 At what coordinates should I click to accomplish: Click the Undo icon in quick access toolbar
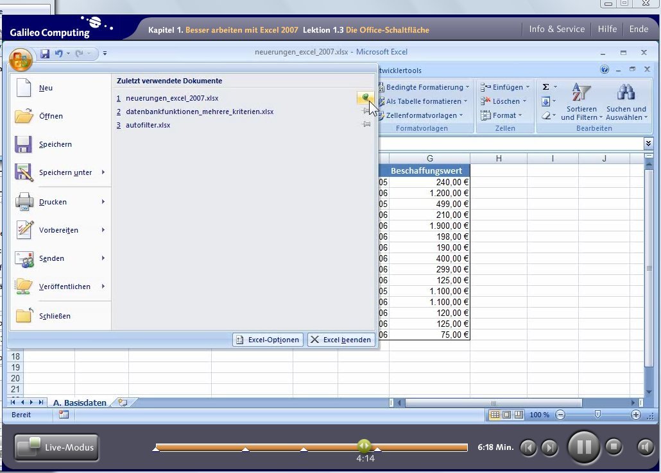tap(59, 53)
